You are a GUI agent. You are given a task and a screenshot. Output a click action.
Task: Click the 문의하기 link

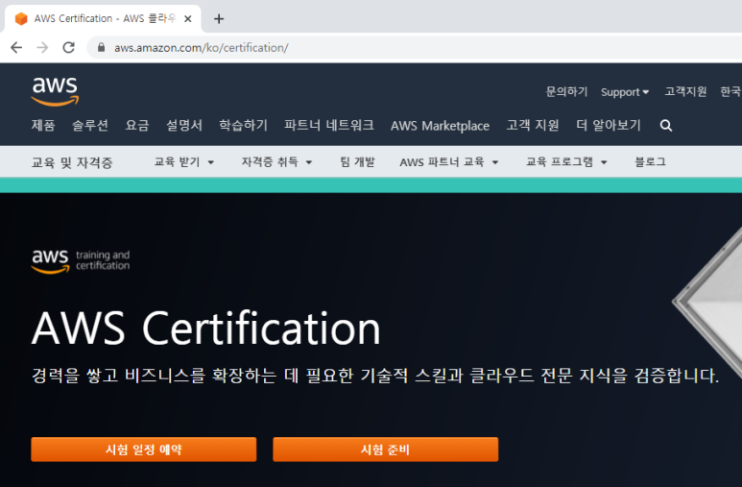coord(566,91)
